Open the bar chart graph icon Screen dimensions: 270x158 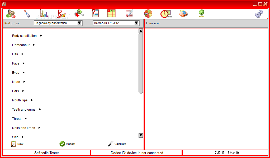pyautogui.click(x=44, y=14)
